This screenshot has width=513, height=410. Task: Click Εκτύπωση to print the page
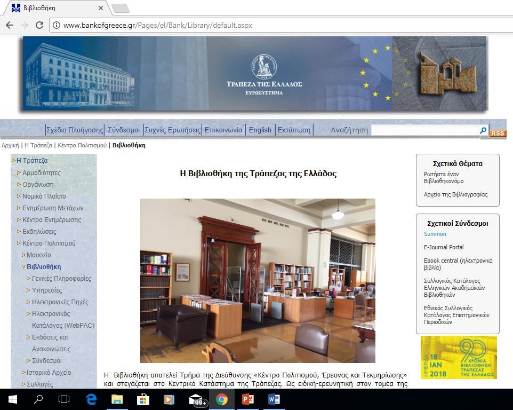[x=294, y=130]
